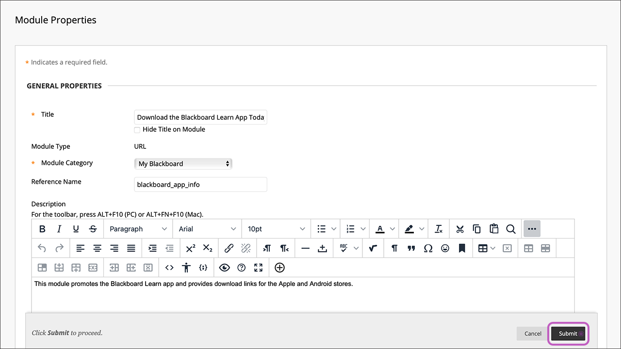Run the accessibility checker
Viewport: 621px width, 349px height.
coord(186,267)
